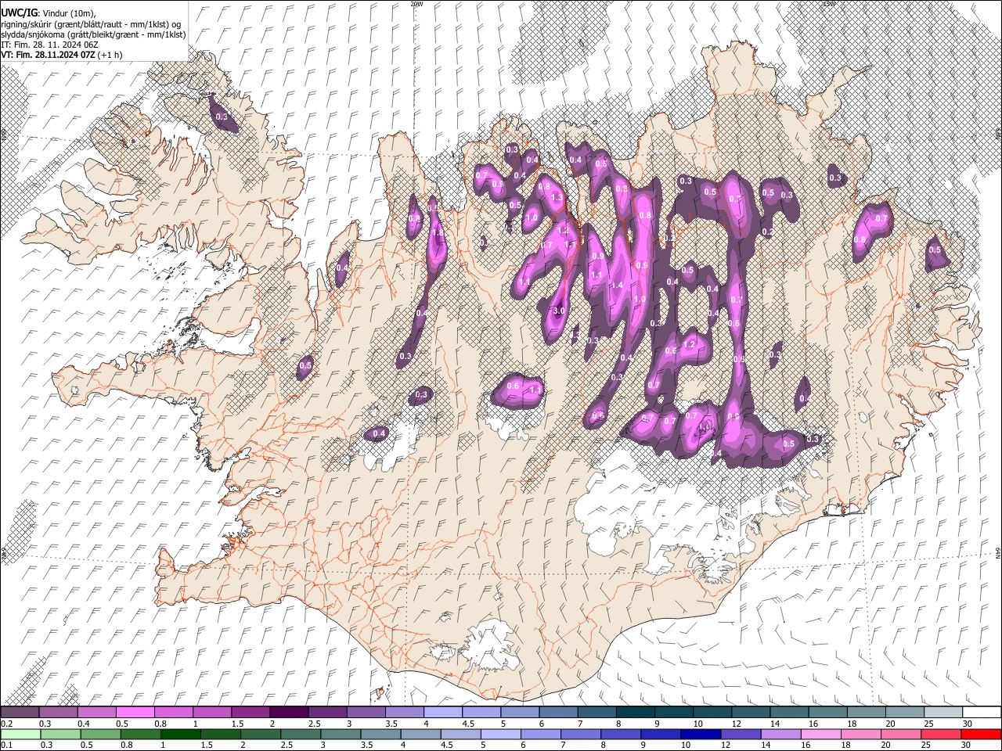Image resolution: width=1002 pixels, height=751 pixels.
Task: Click the '0.2' label in the upper legend row
Action: (6, 724)
